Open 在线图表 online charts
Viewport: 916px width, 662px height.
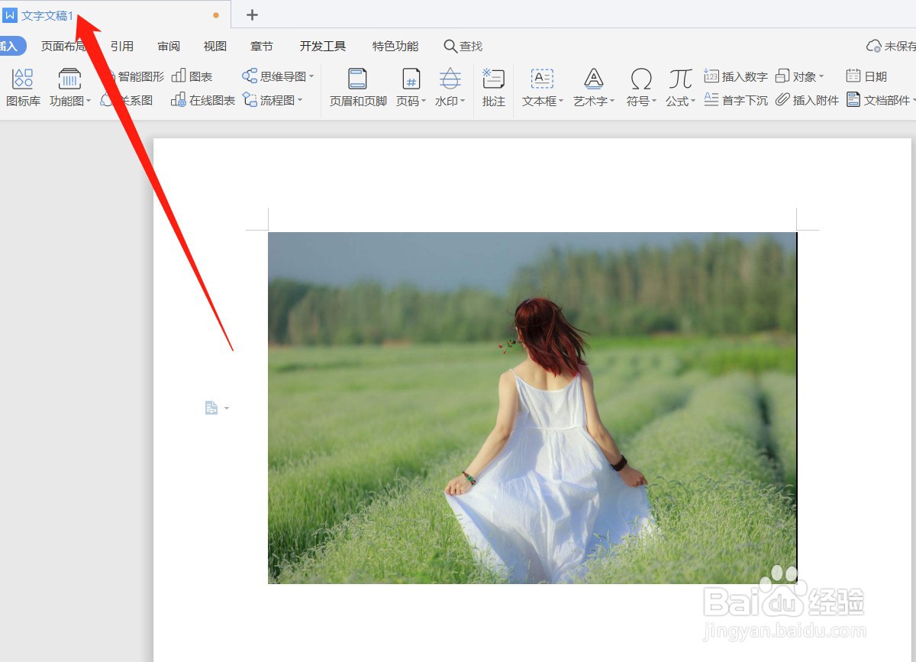pos(203,100)
